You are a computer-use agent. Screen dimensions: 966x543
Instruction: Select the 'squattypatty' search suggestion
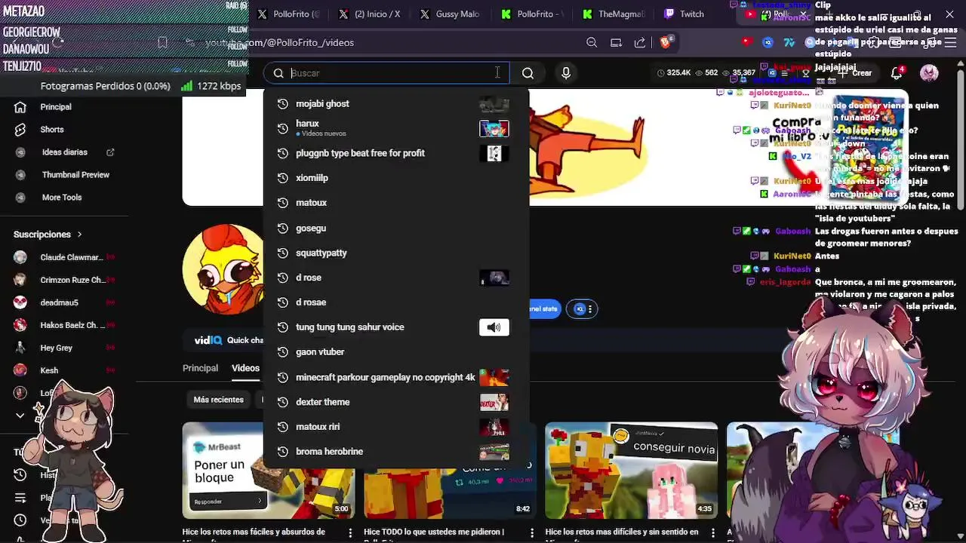[396, 253]
